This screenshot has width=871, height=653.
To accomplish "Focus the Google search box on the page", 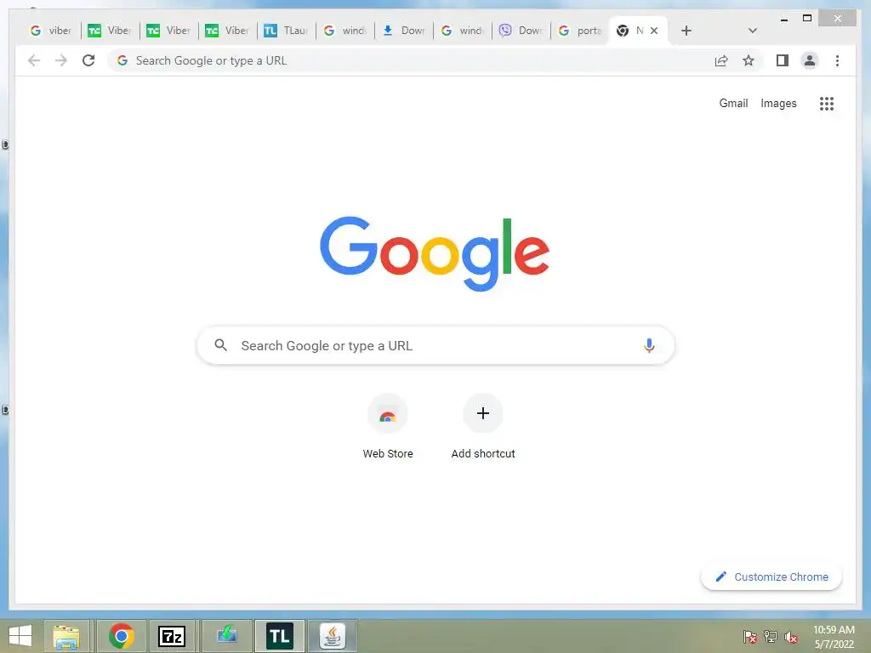I will pyautogui.click(x=435, y=345).
